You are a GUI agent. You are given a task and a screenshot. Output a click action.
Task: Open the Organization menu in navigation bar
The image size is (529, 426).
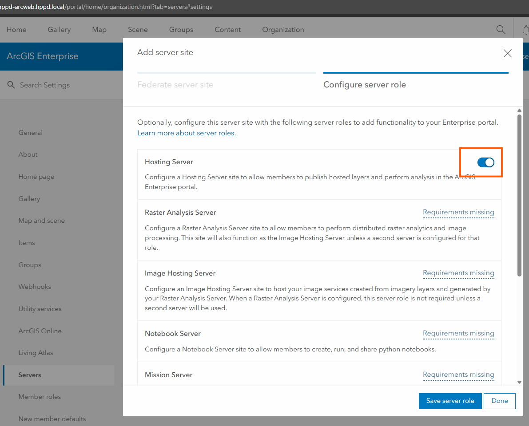point(283,30)
